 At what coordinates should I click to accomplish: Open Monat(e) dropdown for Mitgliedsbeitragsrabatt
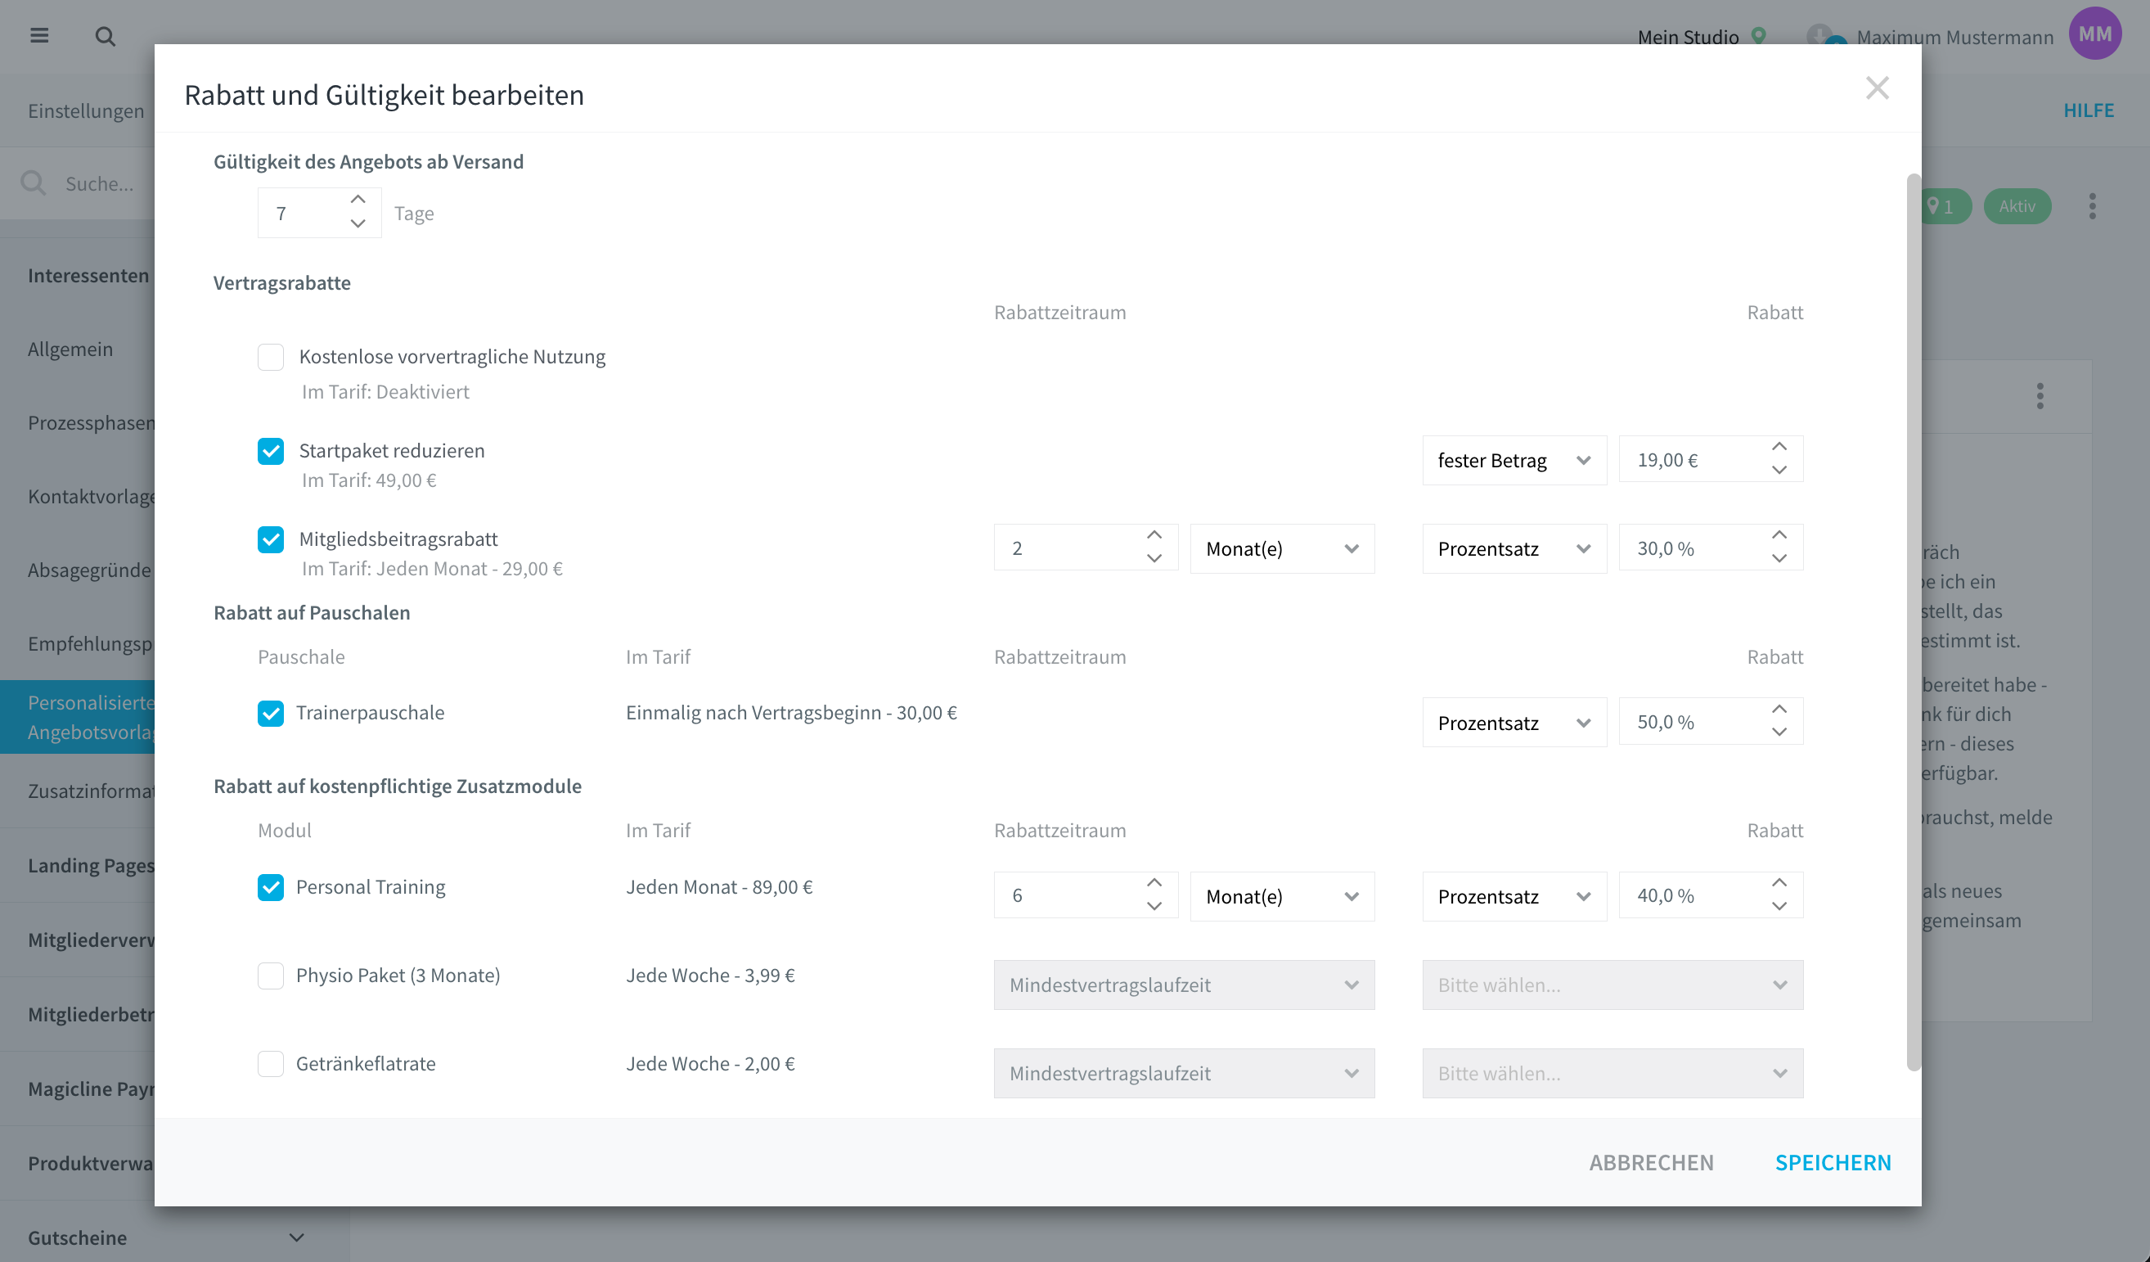(x=1281, y=548)
